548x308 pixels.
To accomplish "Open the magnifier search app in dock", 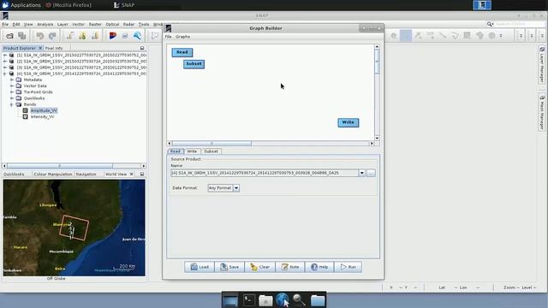I will [299, 300].
